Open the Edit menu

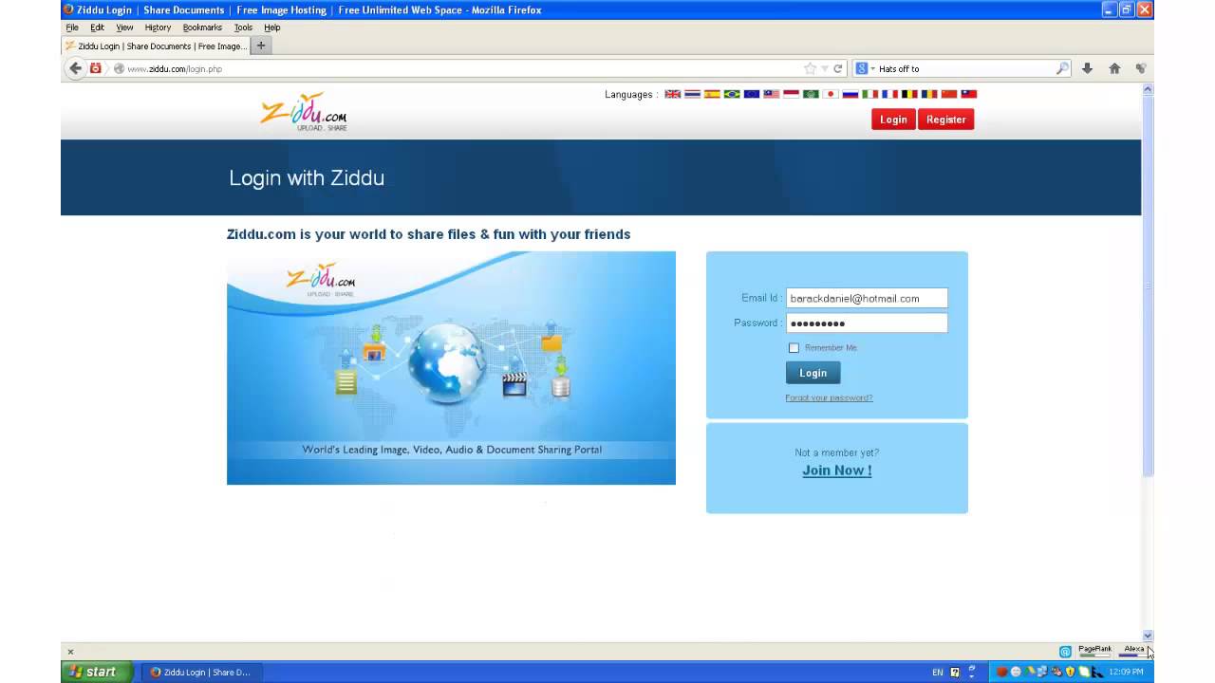[97, 28]
